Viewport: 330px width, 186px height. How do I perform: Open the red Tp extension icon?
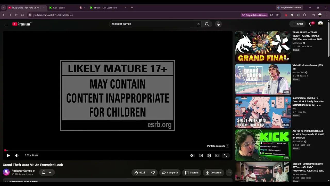[x=286, y=15]
